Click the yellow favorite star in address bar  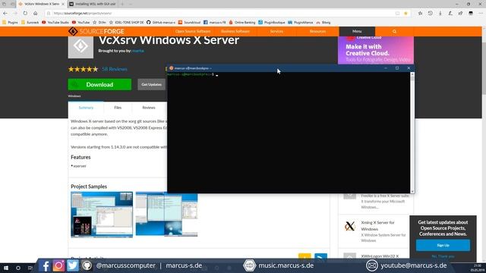point(406,14)
